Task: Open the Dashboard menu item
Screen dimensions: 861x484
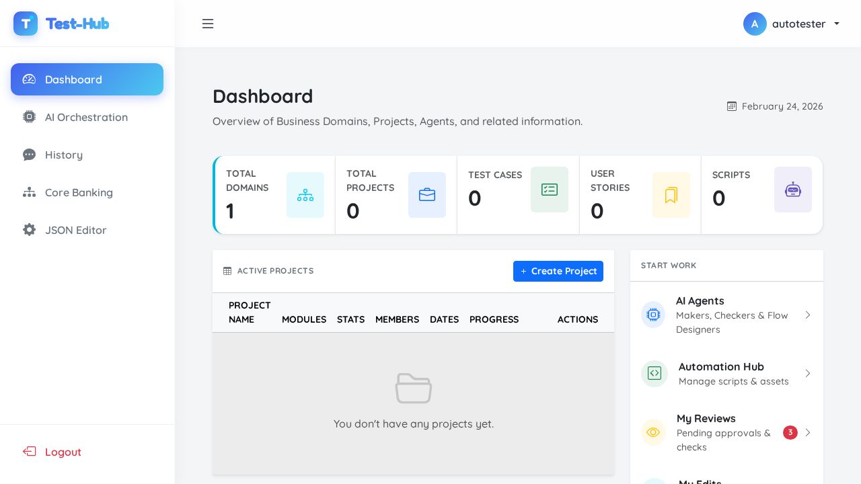Action: coord(87,79)
